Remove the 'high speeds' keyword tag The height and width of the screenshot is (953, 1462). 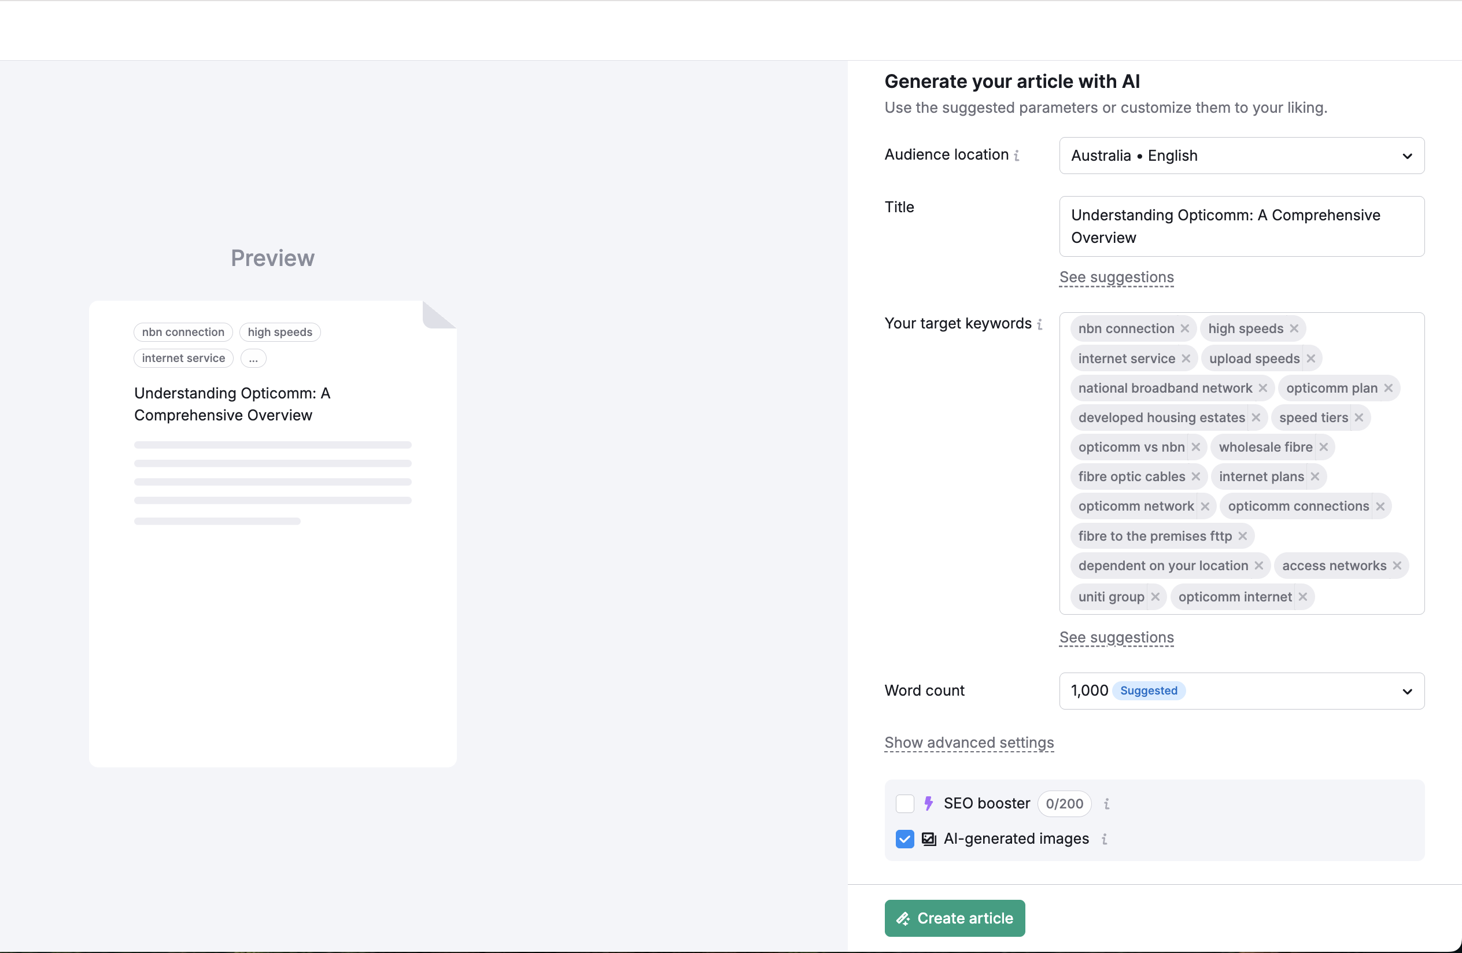[x=1294, y=328]
